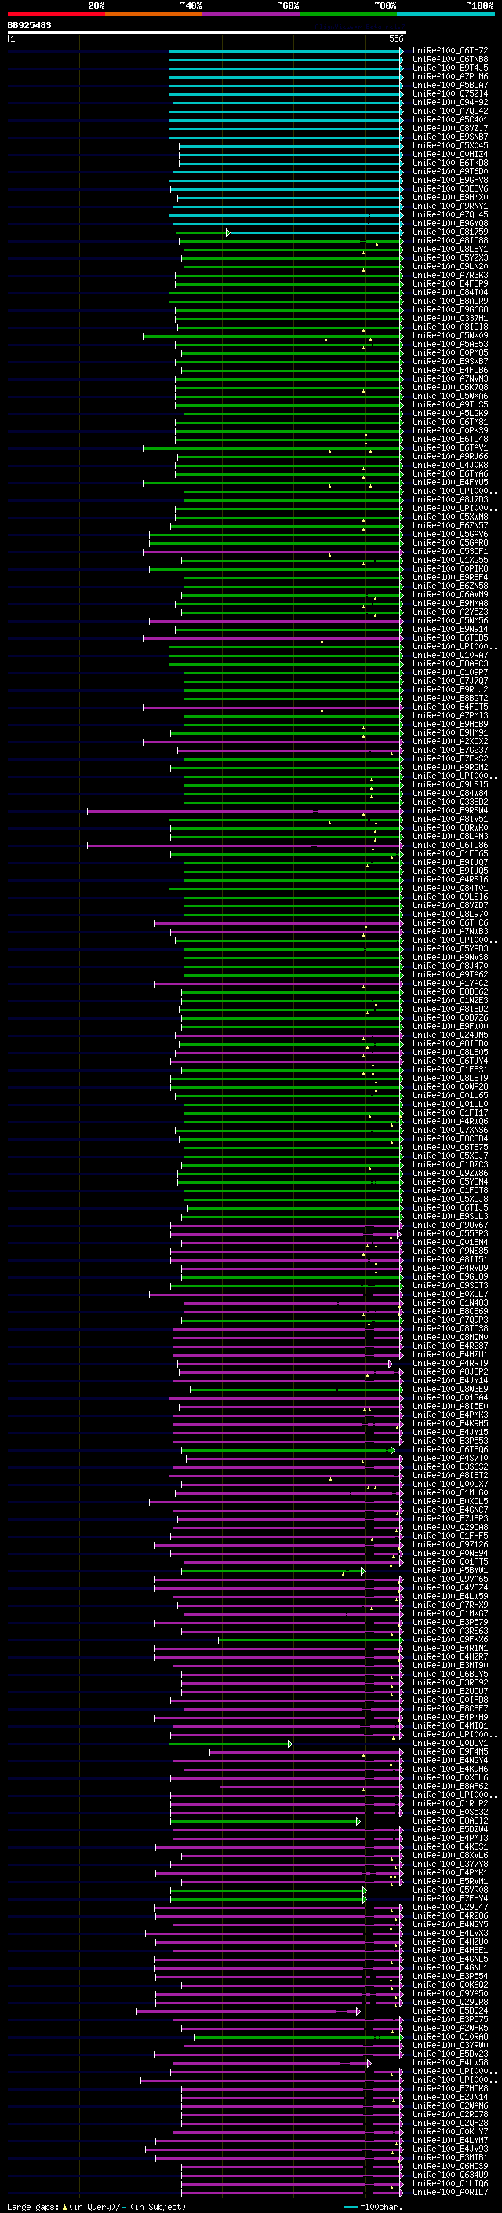
Task: Select the UniRef100_Q01BN4 label
Action: tap(450, 1243)
